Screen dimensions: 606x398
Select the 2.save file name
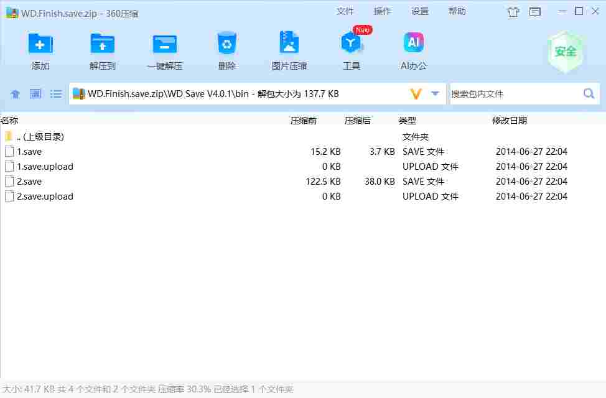pos(29,181)
